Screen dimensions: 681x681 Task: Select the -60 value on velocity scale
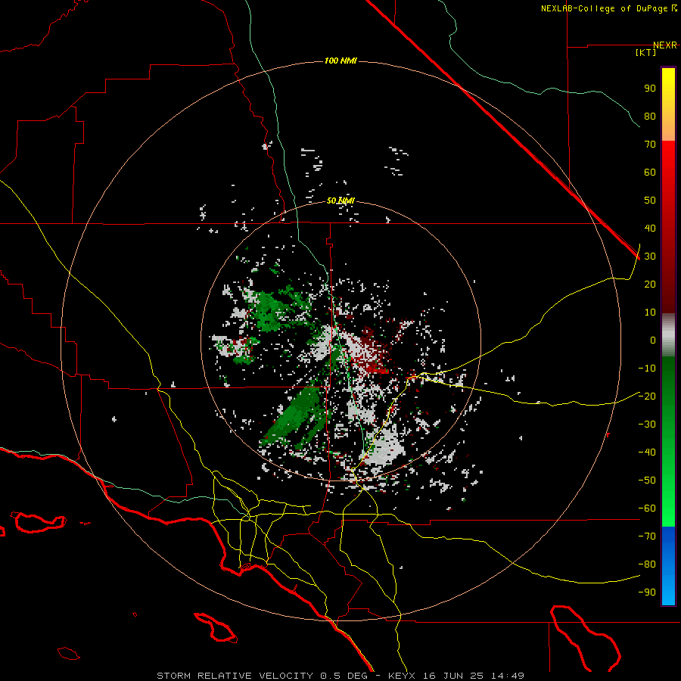[x=647, y=508]
